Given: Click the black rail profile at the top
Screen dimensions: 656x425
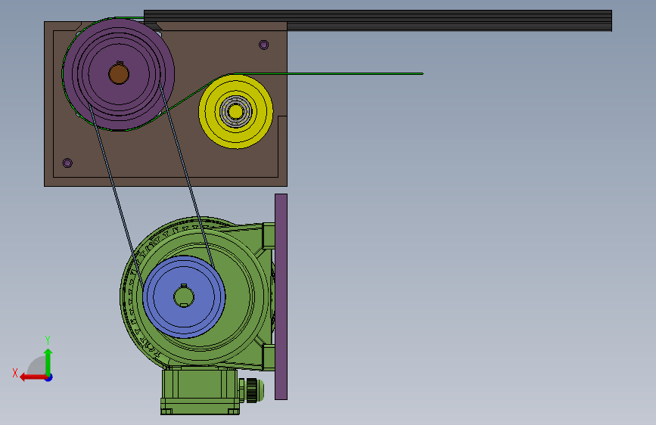Looking at the screenshot, I should click(x=378, y=20).
